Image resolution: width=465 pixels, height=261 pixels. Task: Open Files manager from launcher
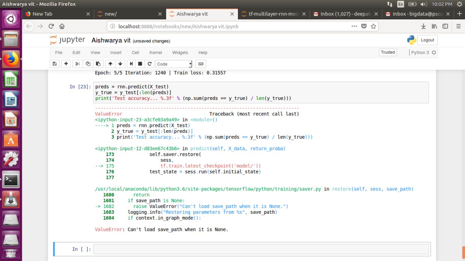[x=11, y=39]
